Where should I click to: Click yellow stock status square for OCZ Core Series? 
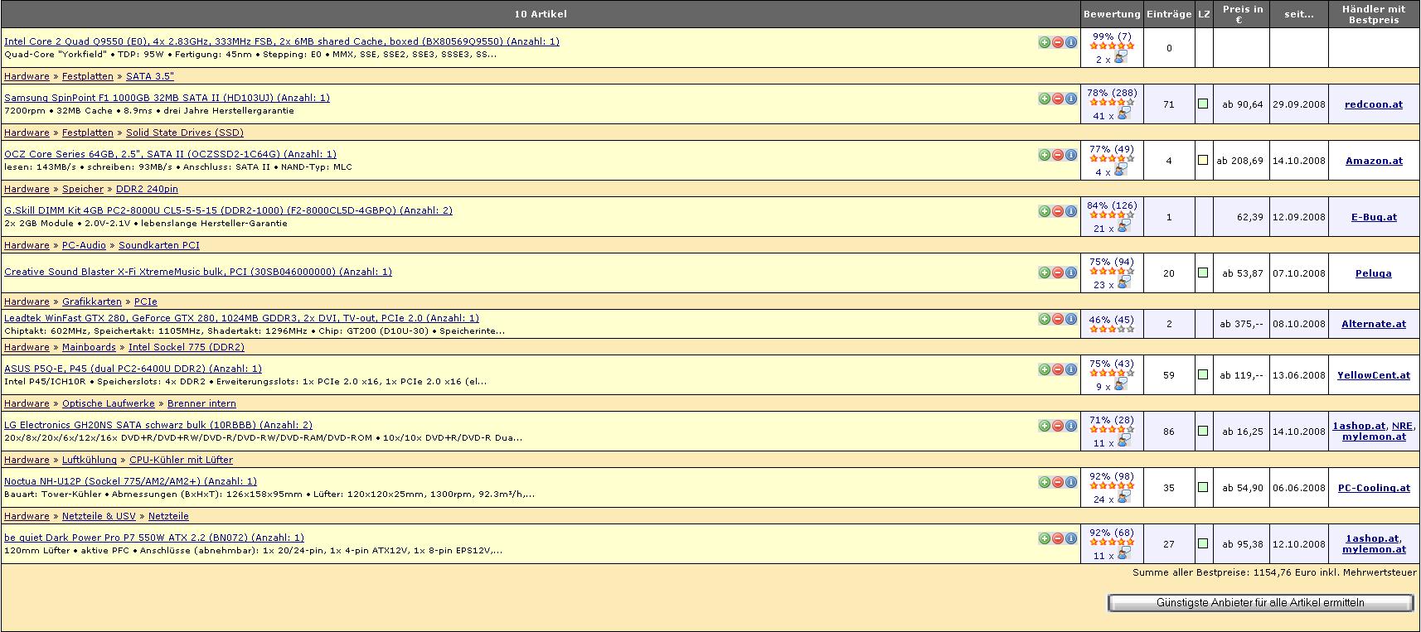coord(1203,160)
